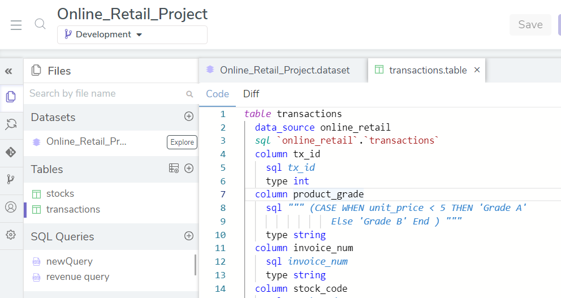
Task: Click 'data_source online_retail' code line
Action: (x=323, y=127)
